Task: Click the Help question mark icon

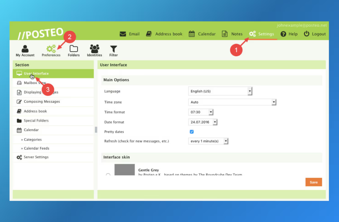Action: click(283, 34)
